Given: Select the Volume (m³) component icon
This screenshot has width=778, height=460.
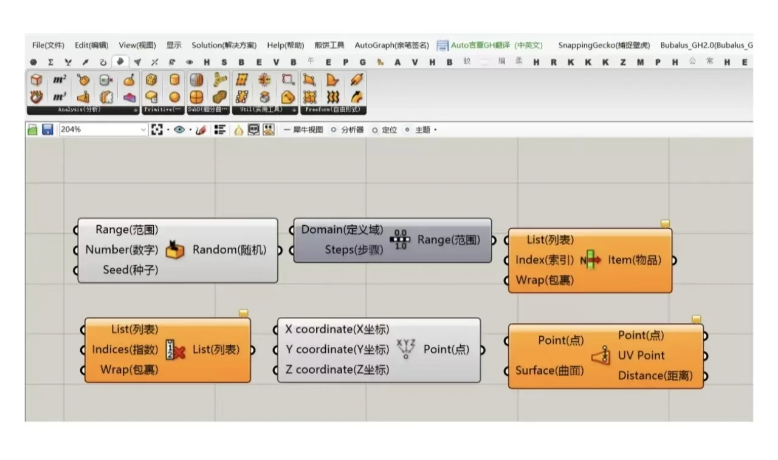Looking at the screenshot, I should [60, 96].
